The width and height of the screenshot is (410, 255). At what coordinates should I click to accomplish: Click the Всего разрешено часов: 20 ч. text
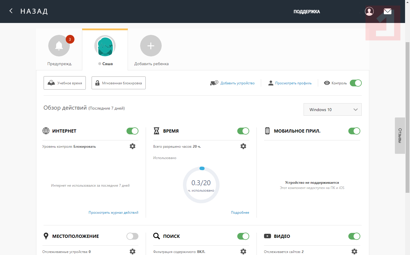[177, 147]
